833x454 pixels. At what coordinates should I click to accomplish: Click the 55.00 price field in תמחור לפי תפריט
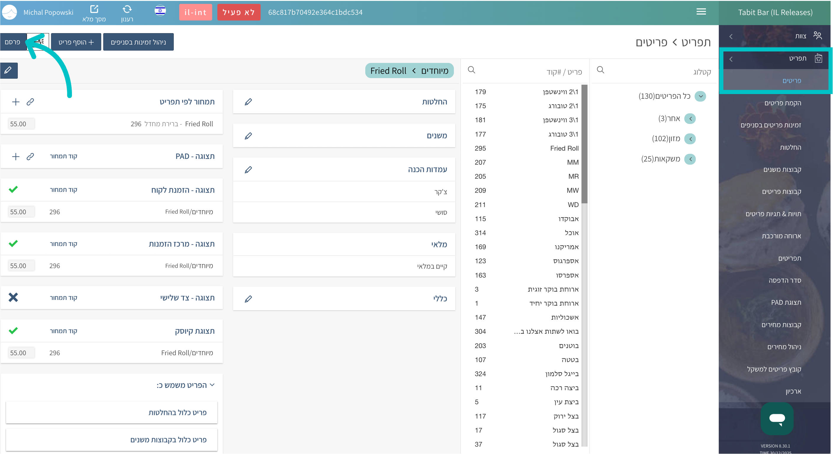[21, 124]
